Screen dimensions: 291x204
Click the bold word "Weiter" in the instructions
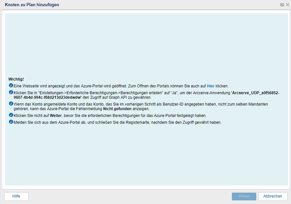tap(56, 116)
